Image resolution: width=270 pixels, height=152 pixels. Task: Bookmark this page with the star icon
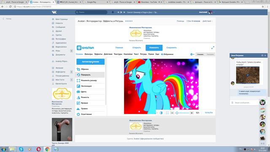pos(263,7)
